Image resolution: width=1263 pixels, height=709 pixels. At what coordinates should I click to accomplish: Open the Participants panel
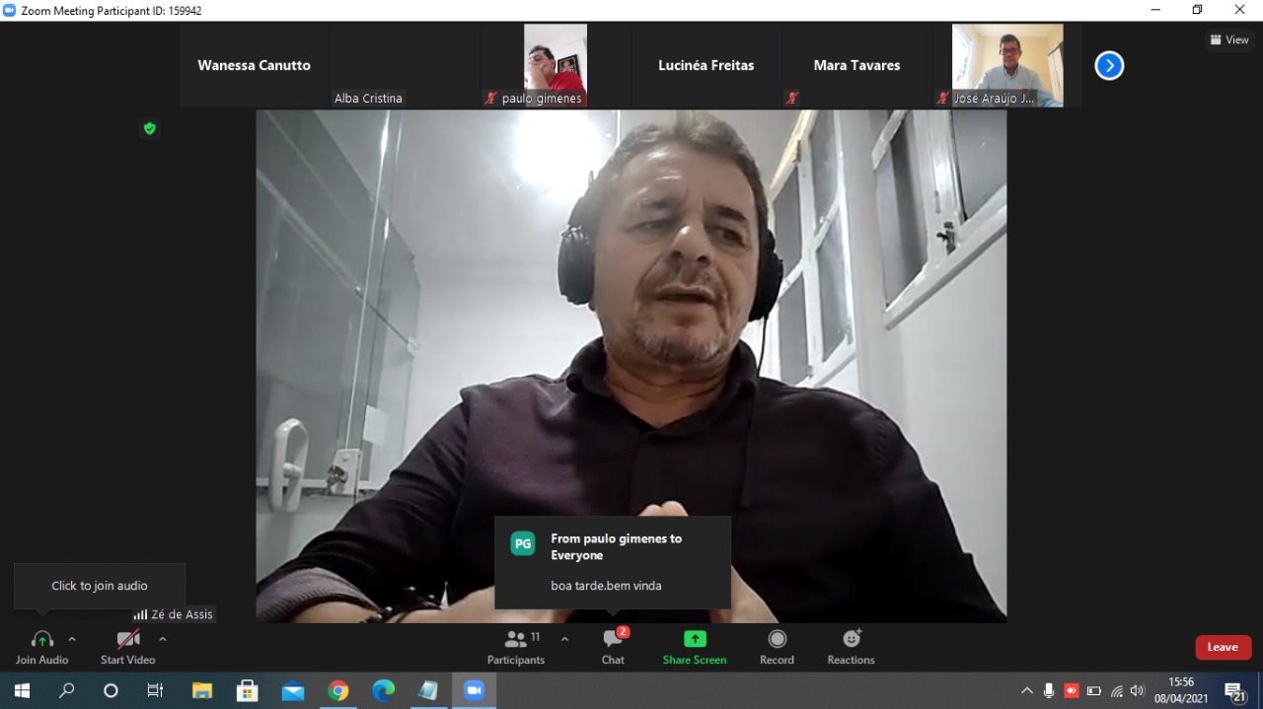[x=515, y=647]
